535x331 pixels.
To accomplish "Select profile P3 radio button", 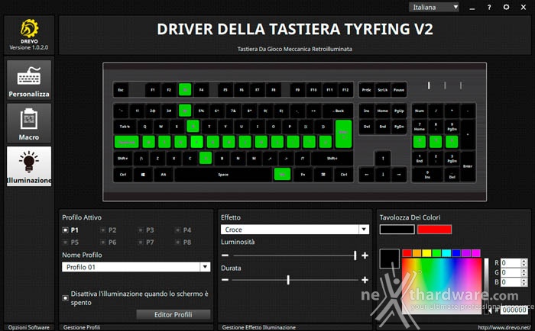I will point(140,230).
